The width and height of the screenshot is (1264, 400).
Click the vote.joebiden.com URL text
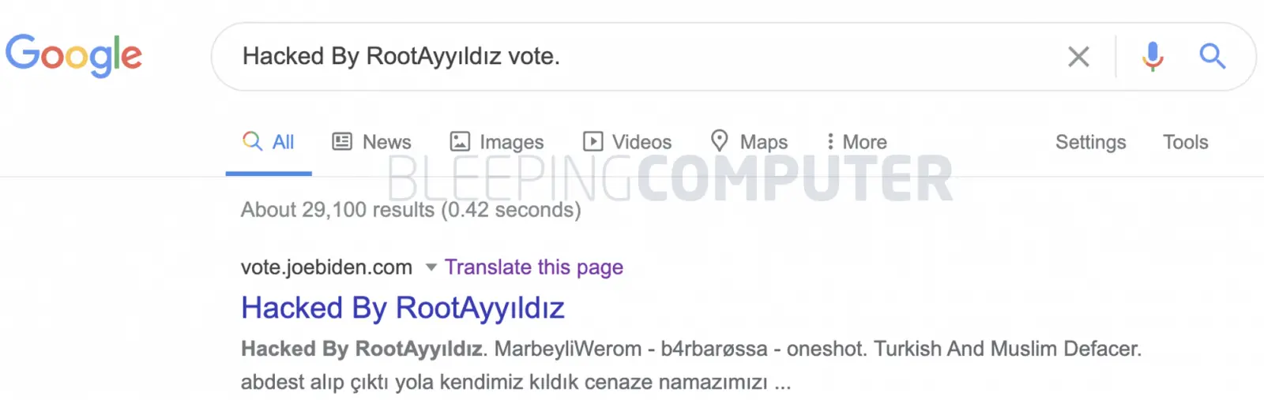[x=326, y=267]
